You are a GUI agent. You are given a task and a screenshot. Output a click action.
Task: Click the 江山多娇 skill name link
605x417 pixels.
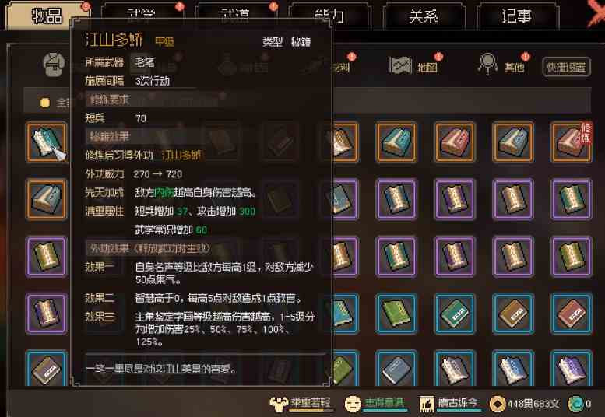[181, 156]
